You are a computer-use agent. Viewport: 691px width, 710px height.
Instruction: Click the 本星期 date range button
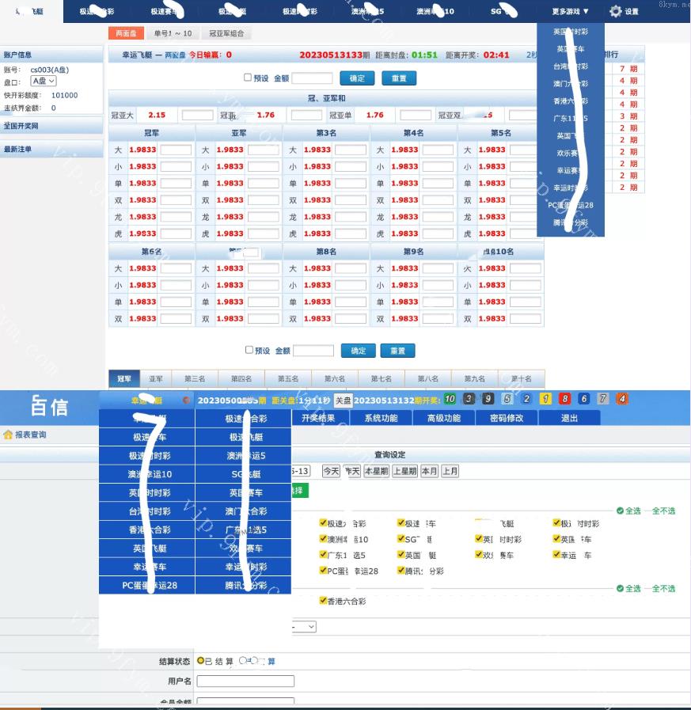tap(376, 471)
